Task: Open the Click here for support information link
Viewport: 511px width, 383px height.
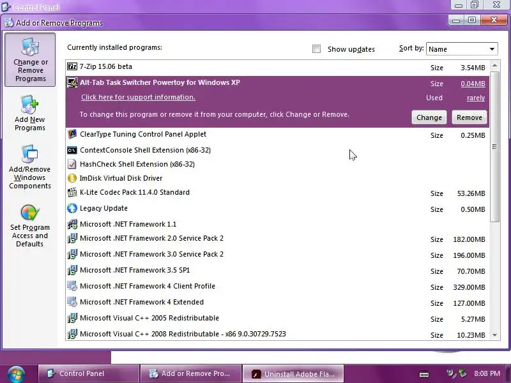Action: (138, 97)
